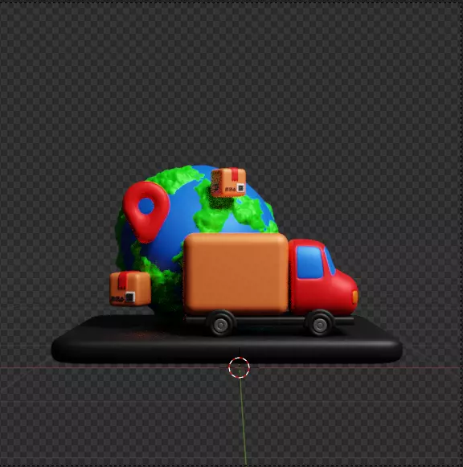The width and height of the screenshot is (463, 467).
Task: Select the parcel box atop the globe
Action: coord(228,182)
